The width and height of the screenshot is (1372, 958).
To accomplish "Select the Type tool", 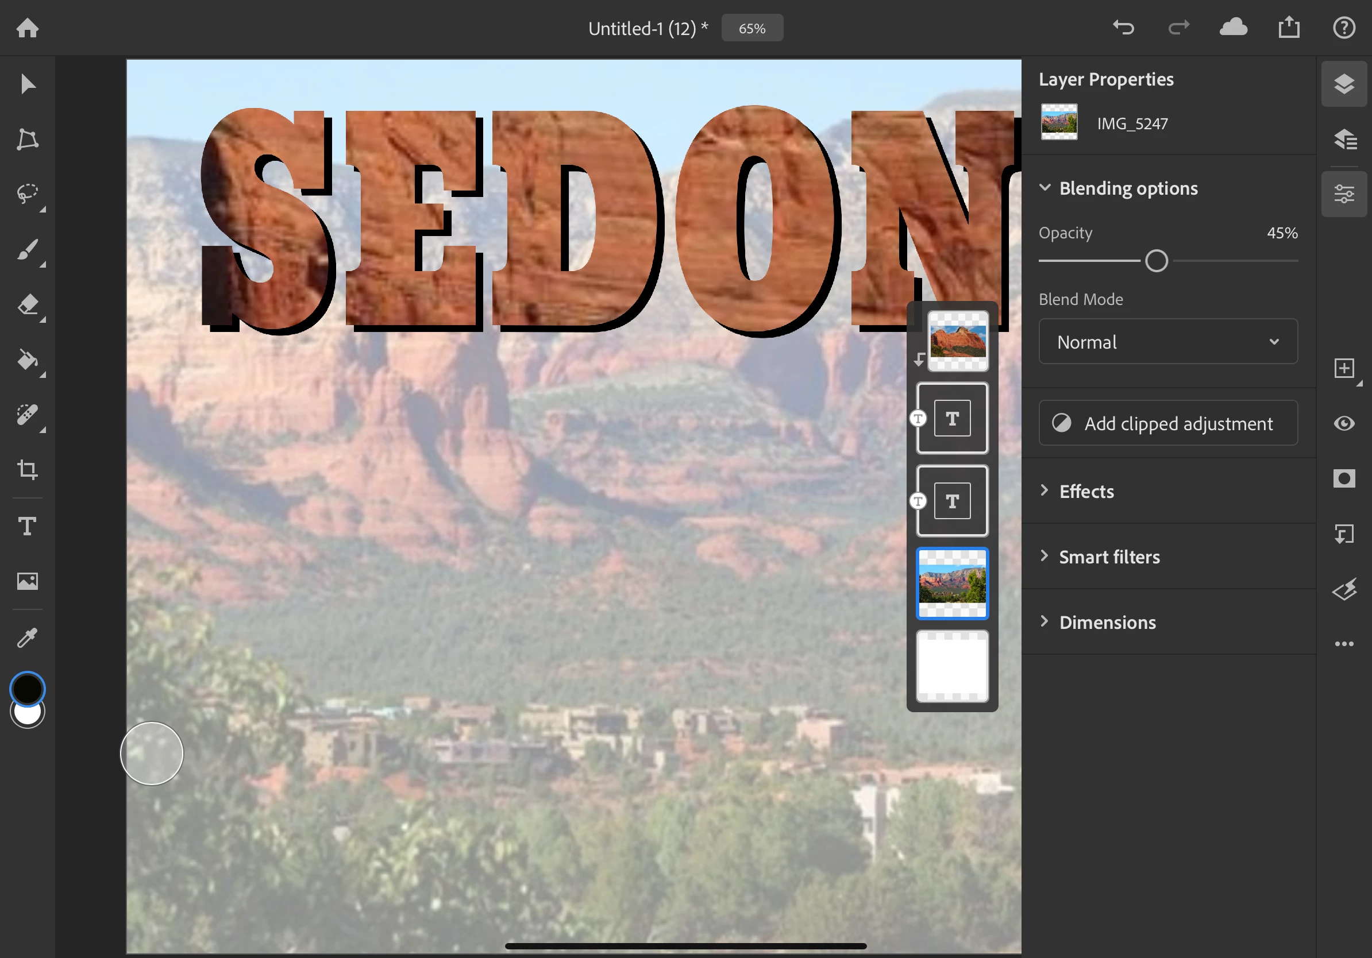I will coord(28,526).
